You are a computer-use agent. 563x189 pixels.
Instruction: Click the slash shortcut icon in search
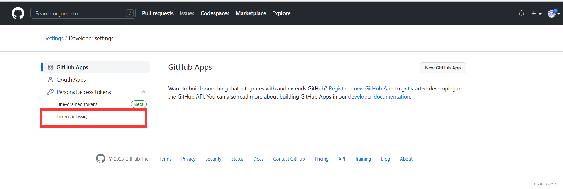(130, 13)
